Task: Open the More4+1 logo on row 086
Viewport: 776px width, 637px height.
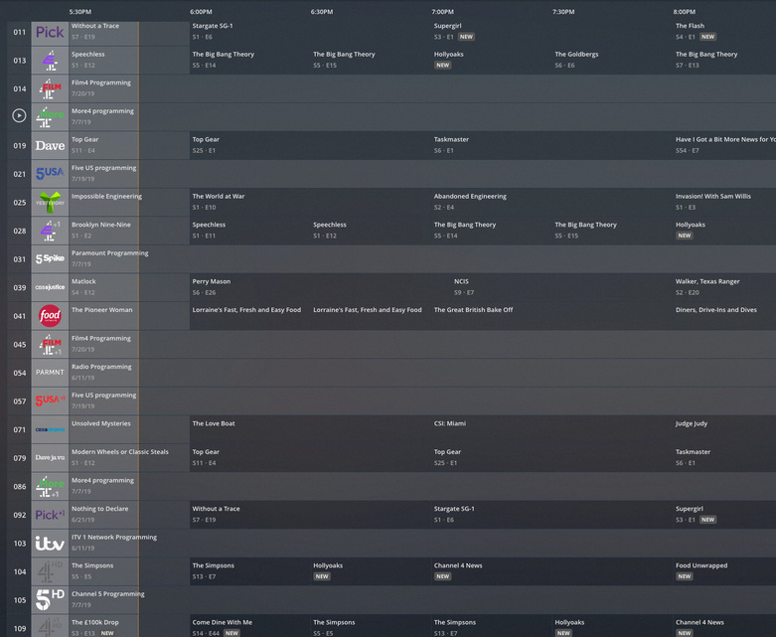Action: tap(50, 487)
